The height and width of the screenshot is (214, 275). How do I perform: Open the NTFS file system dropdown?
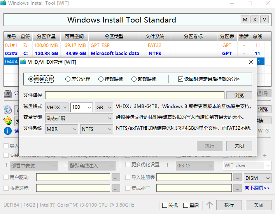(96, 129)
